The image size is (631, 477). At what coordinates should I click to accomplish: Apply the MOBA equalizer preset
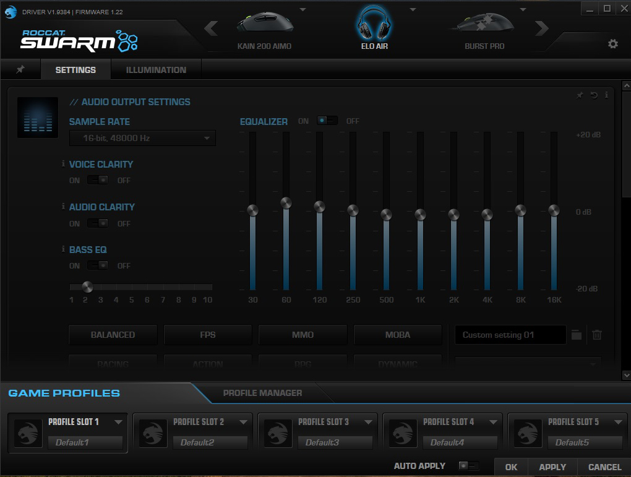(x=398, y=335)
